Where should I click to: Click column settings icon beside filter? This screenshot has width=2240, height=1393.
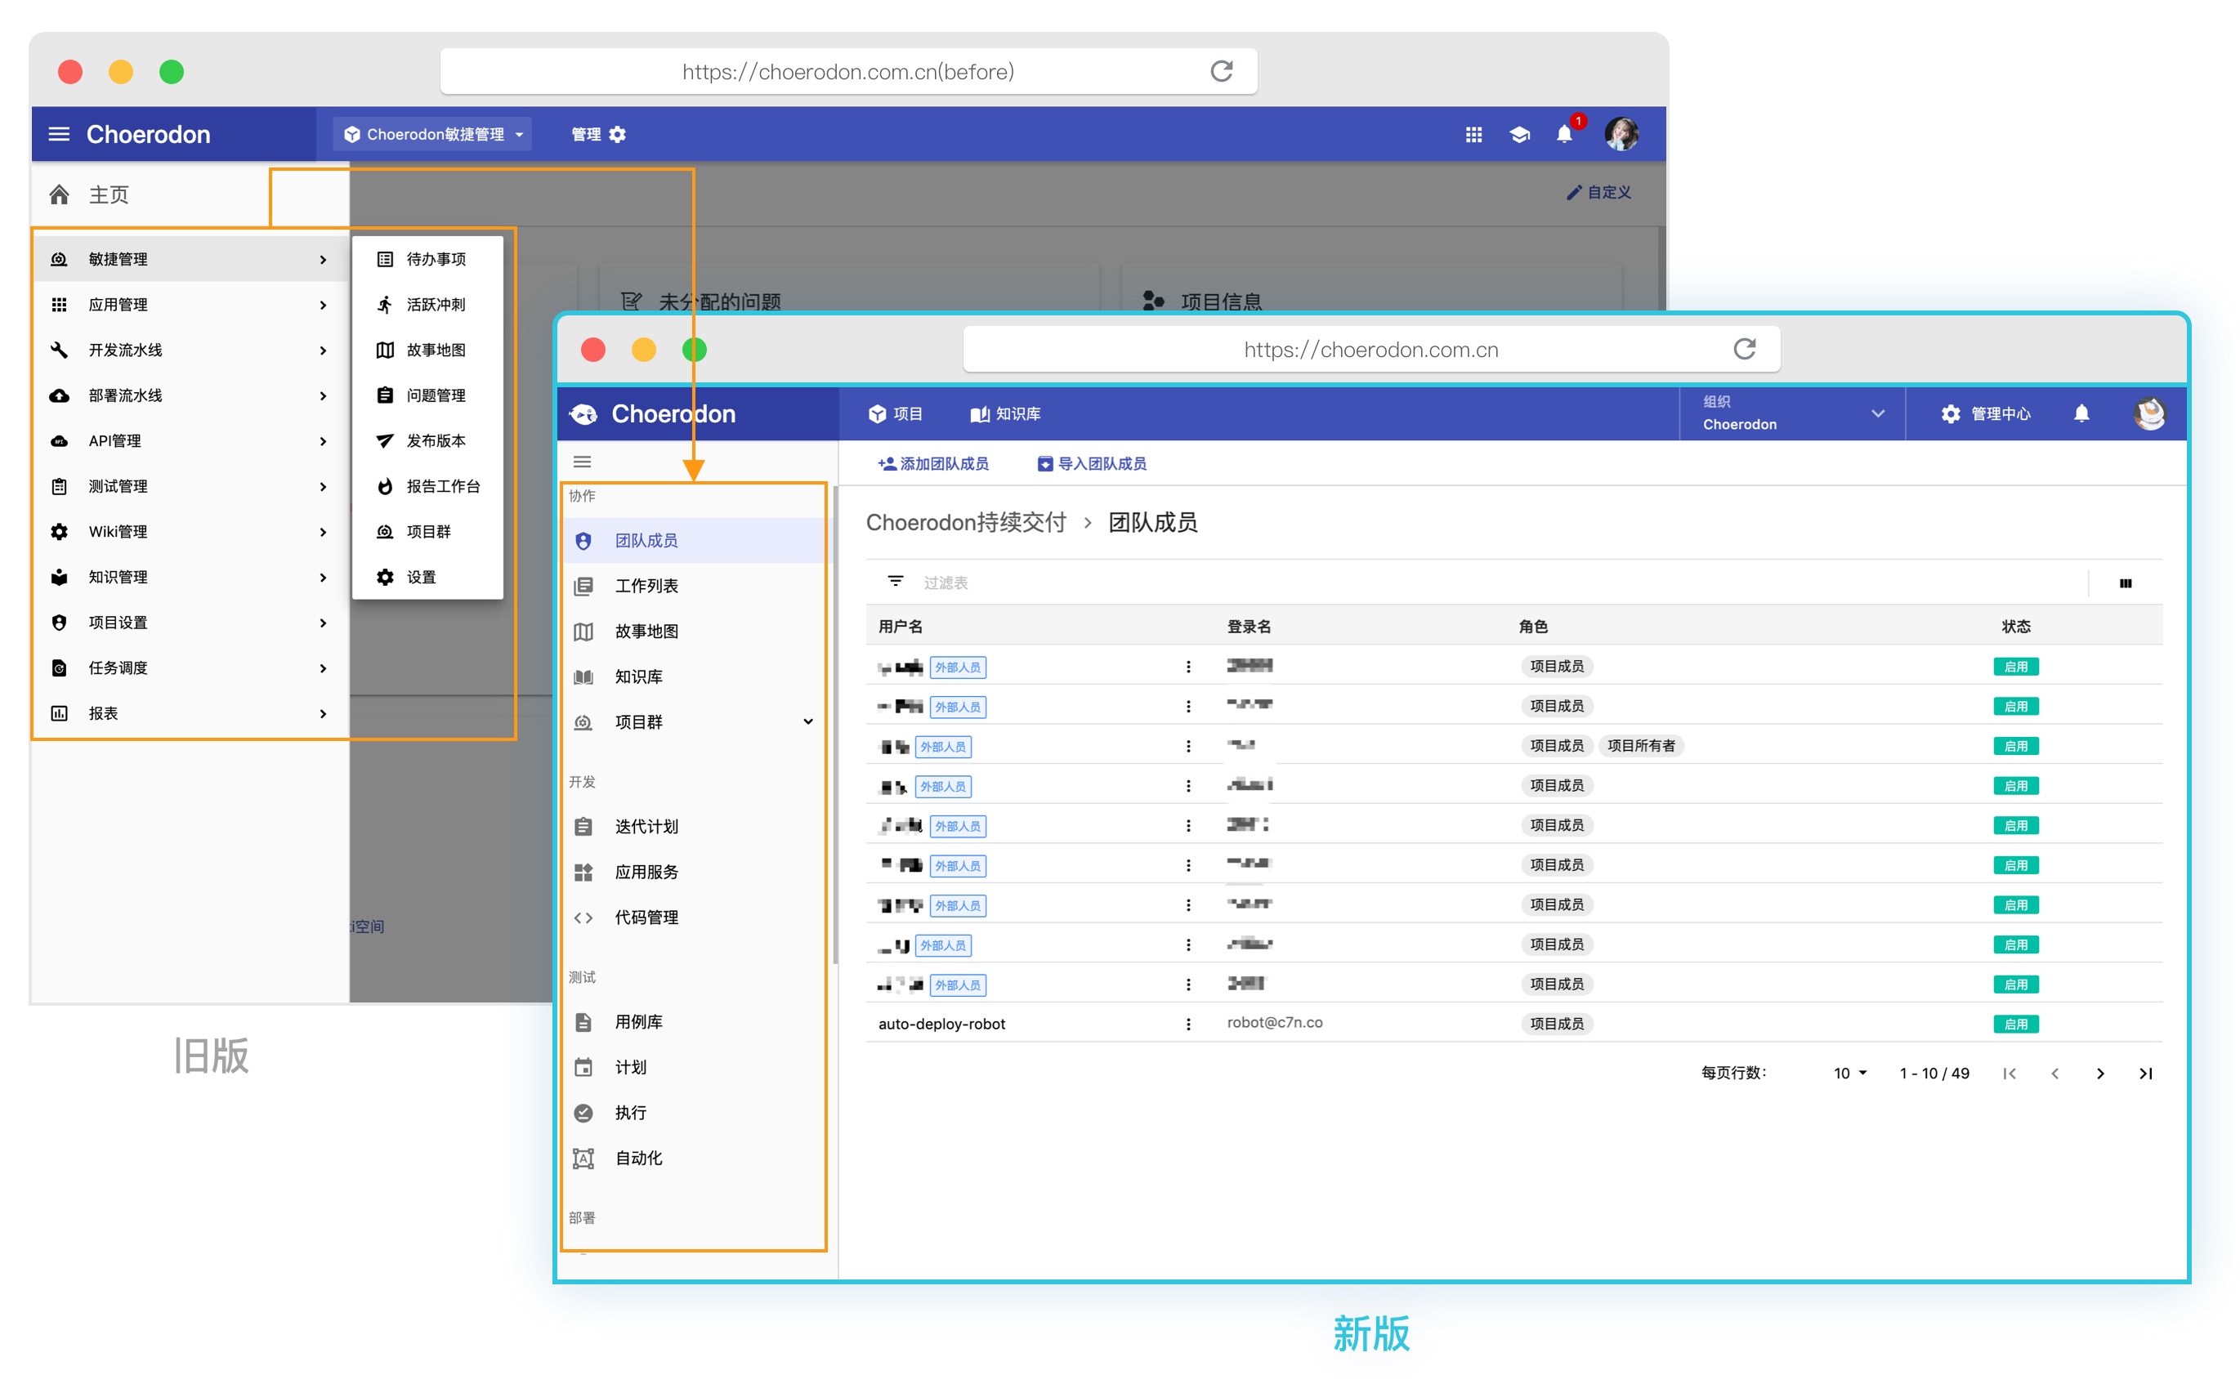[x=2125, y=583]
